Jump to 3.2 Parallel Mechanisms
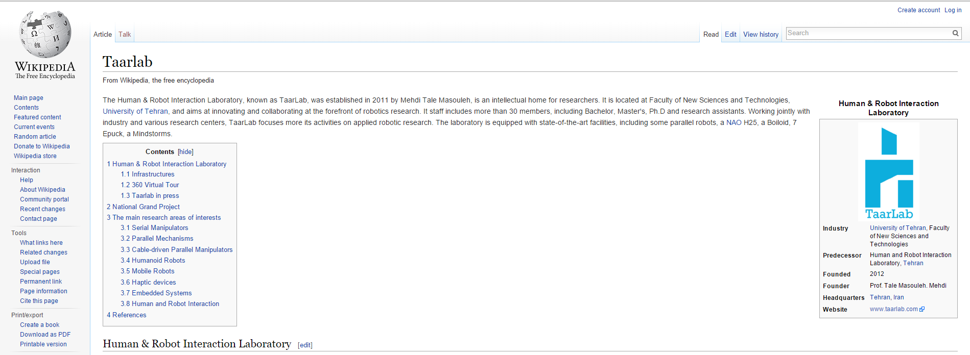This screenshot has width=970, height=355. (x=157, y=239)
